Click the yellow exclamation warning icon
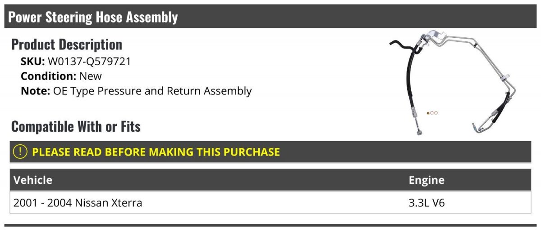 [x=21, y=152]
